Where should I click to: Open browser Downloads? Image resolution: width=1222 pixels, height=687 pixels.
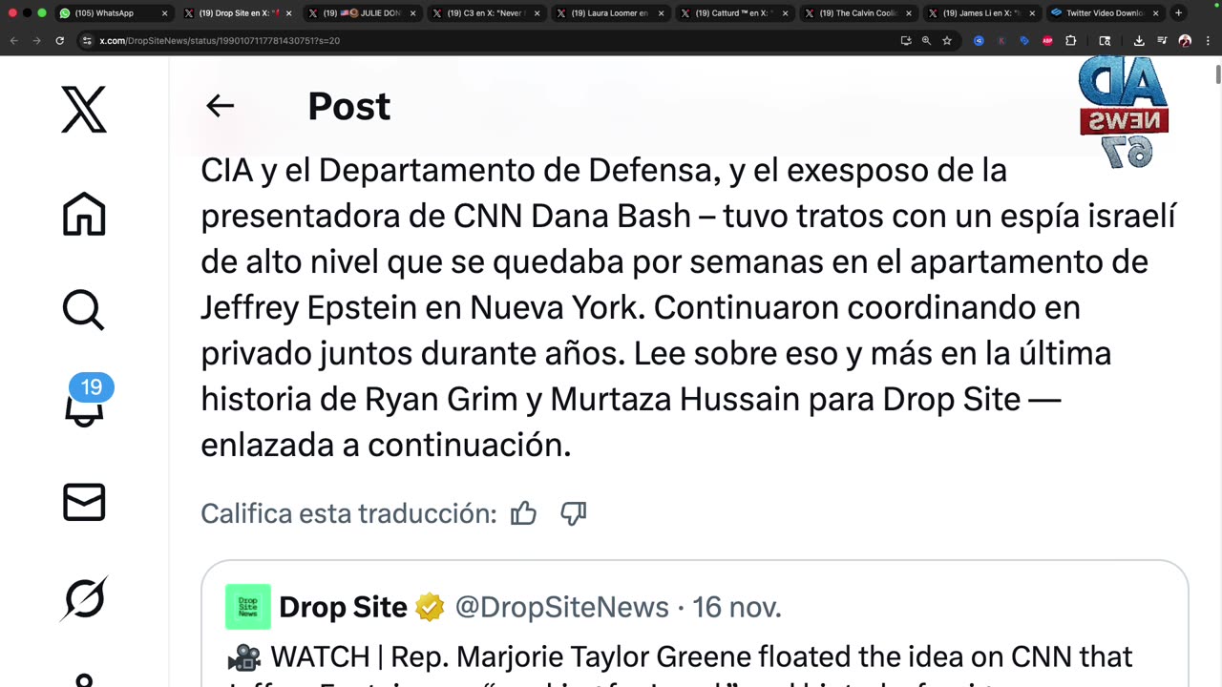[x=1139, y=41]
